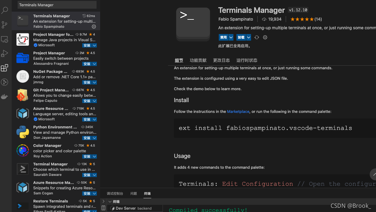Click the extensions search box
The width and height of the screenshot is (376, 212).
pyautogui.click(x=57, y=5)
